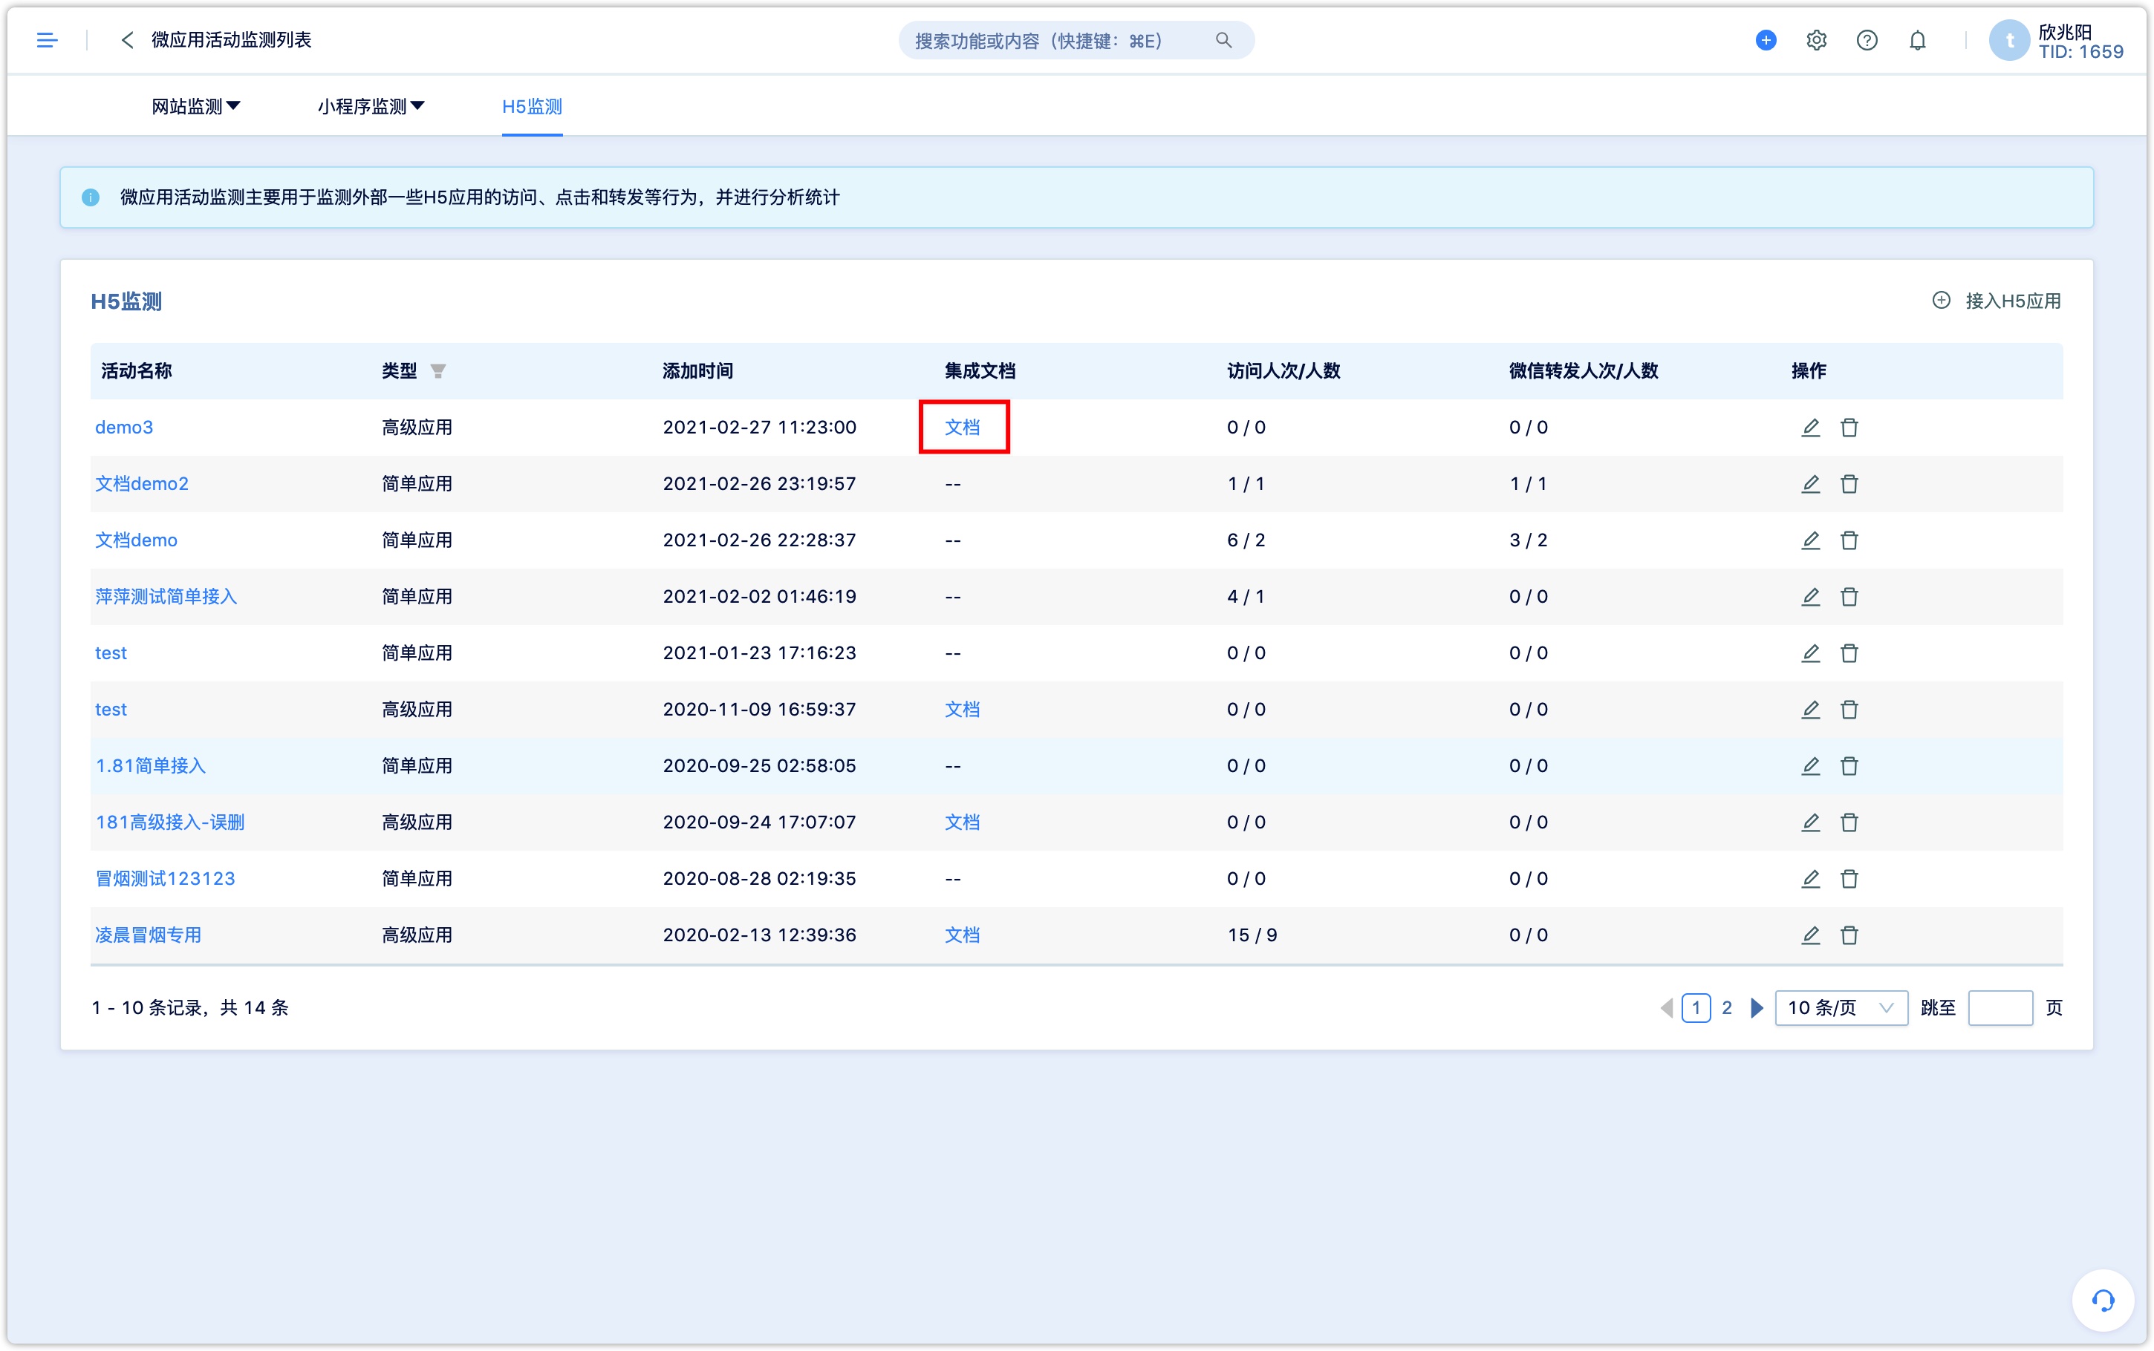Edit the 文档demo2 row
The image size is (2154, 1351).
click(1810, 483)
